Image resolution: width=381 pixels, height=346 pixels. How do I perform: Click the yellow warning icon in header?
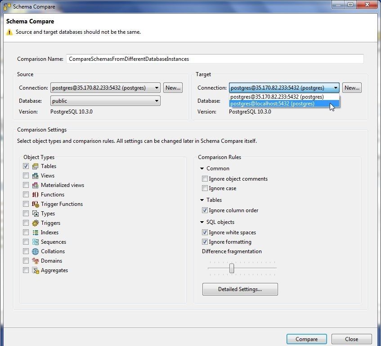9,32
